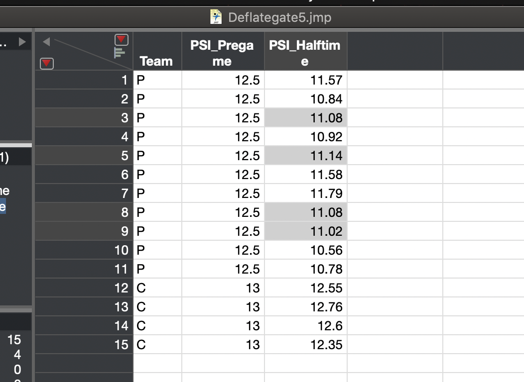Click the shaded 11.08 cell in row 3
524x382 pixels.
[x=305, y=118]
